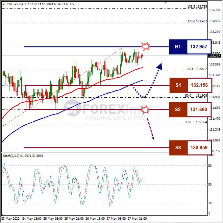Select the S3 value 130.859

[199, 148]
